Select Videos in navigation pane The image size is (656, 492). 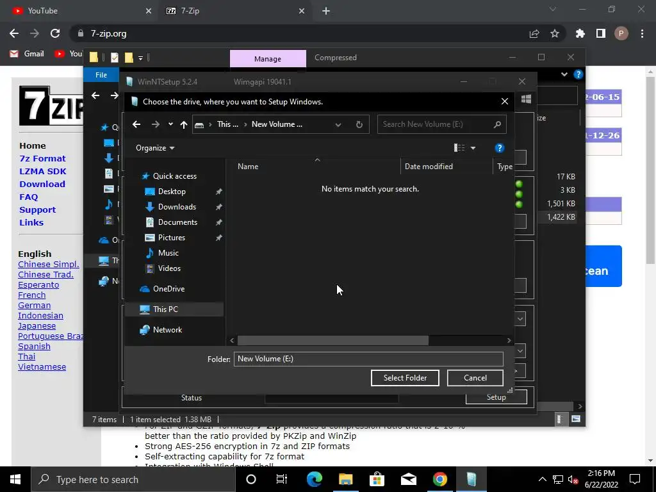(x=169, y=268)
